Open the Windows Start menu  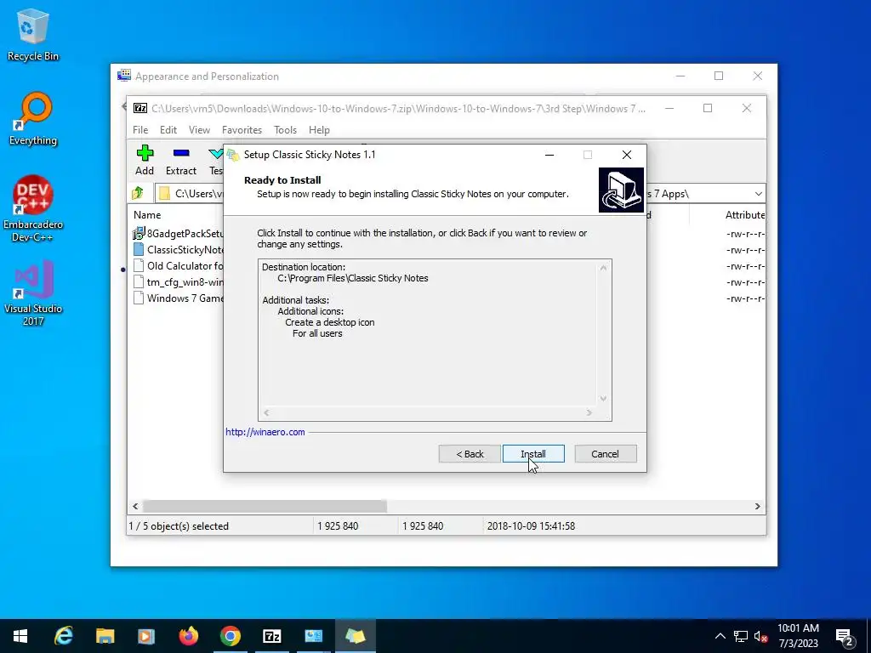[20, 636]
